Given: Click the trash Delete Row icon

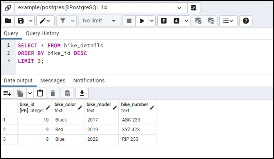Looking at the screenshot, I should click(53, 93).
